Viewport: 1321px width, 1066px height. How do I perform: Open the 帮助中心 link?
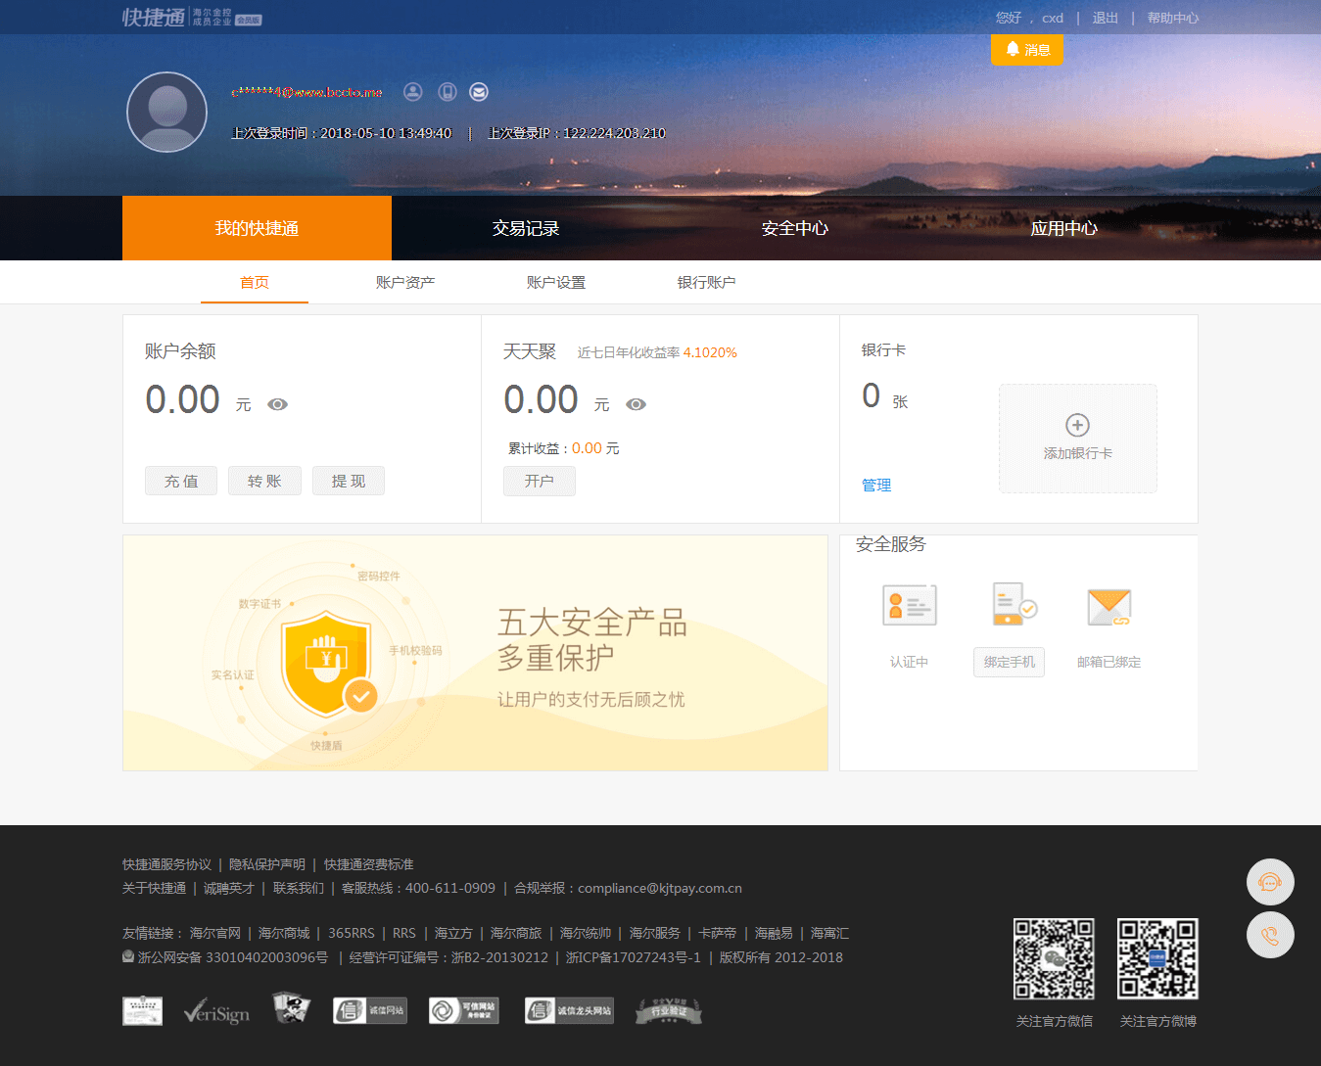tap(1173, 18)
